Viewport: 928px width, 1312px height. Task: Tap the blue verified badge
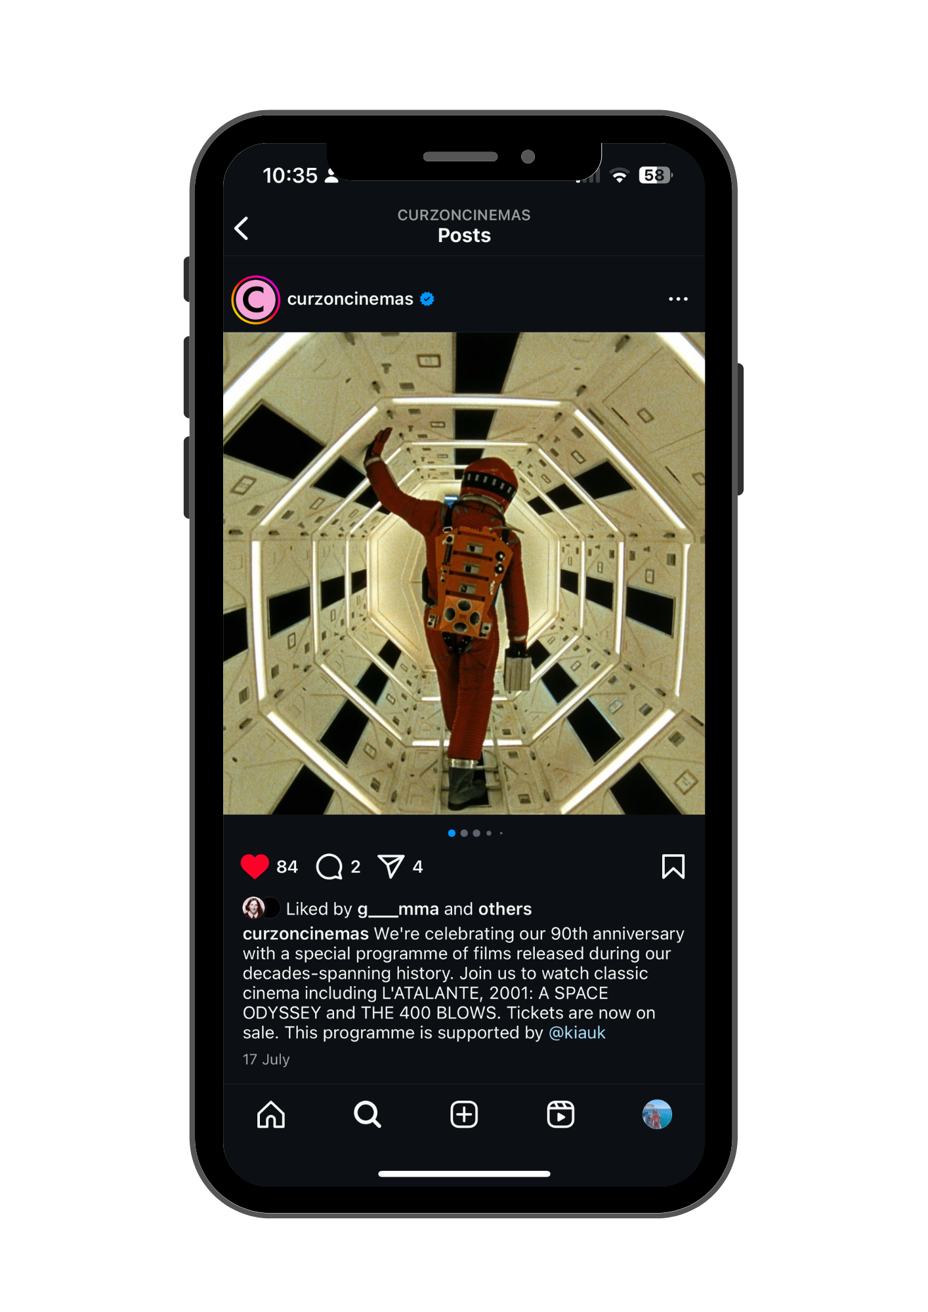click(427, 299)
